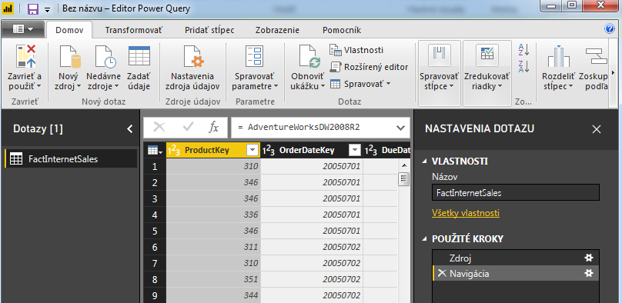Open the Rozšírený editor
Image resolution: width=622 pixels, height=303 pixels.
(x=369, y=67)
